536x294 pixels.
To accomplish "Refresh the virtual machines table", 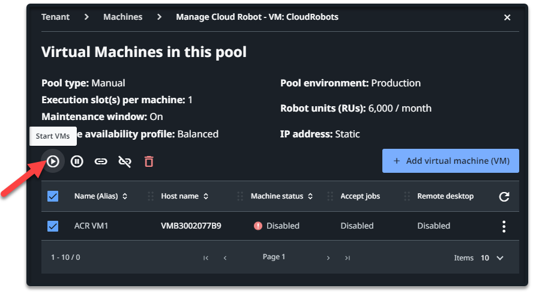I will 504,196.
